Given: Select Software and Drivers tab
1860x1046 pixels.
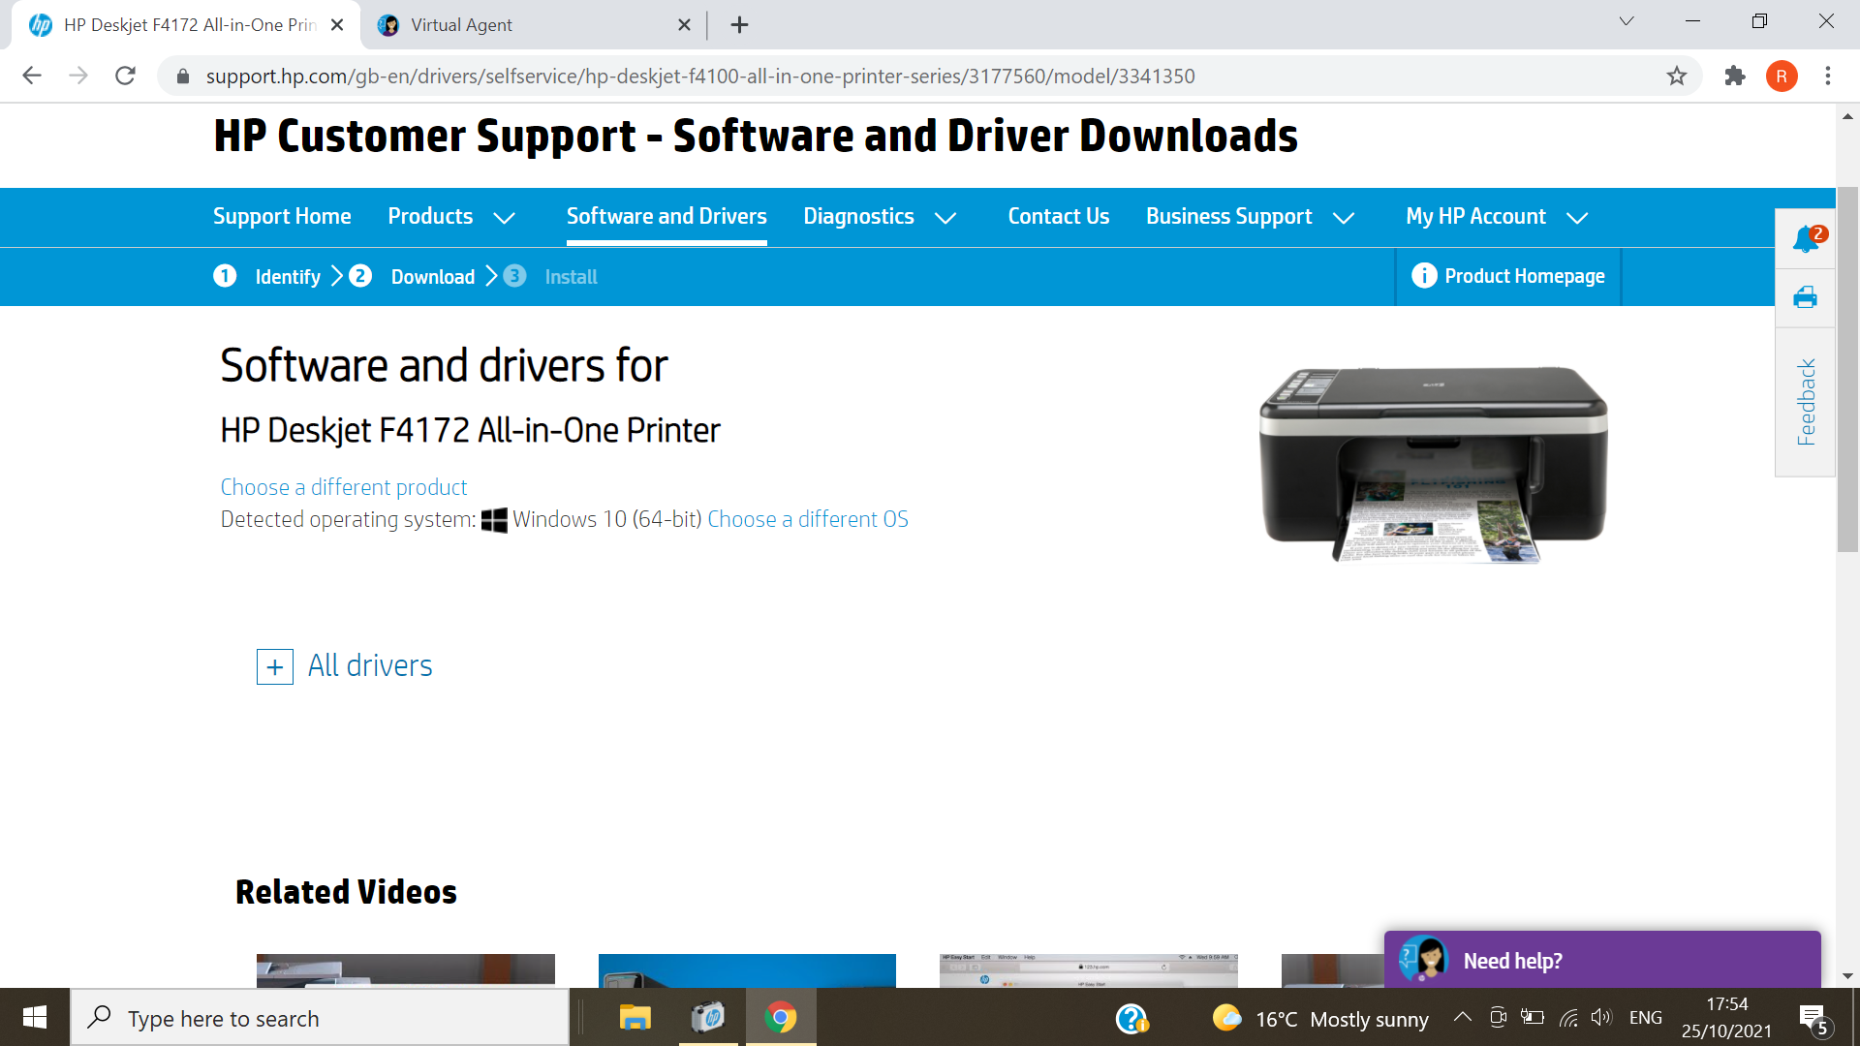Looking at the screenshot, I should pyautogui.click(x=666, y=216).
